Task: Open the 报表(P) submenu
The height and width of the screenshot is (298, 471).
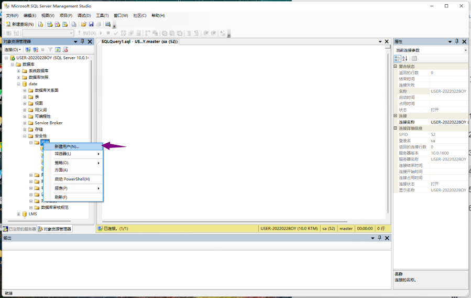Action: tap(73, 188)
